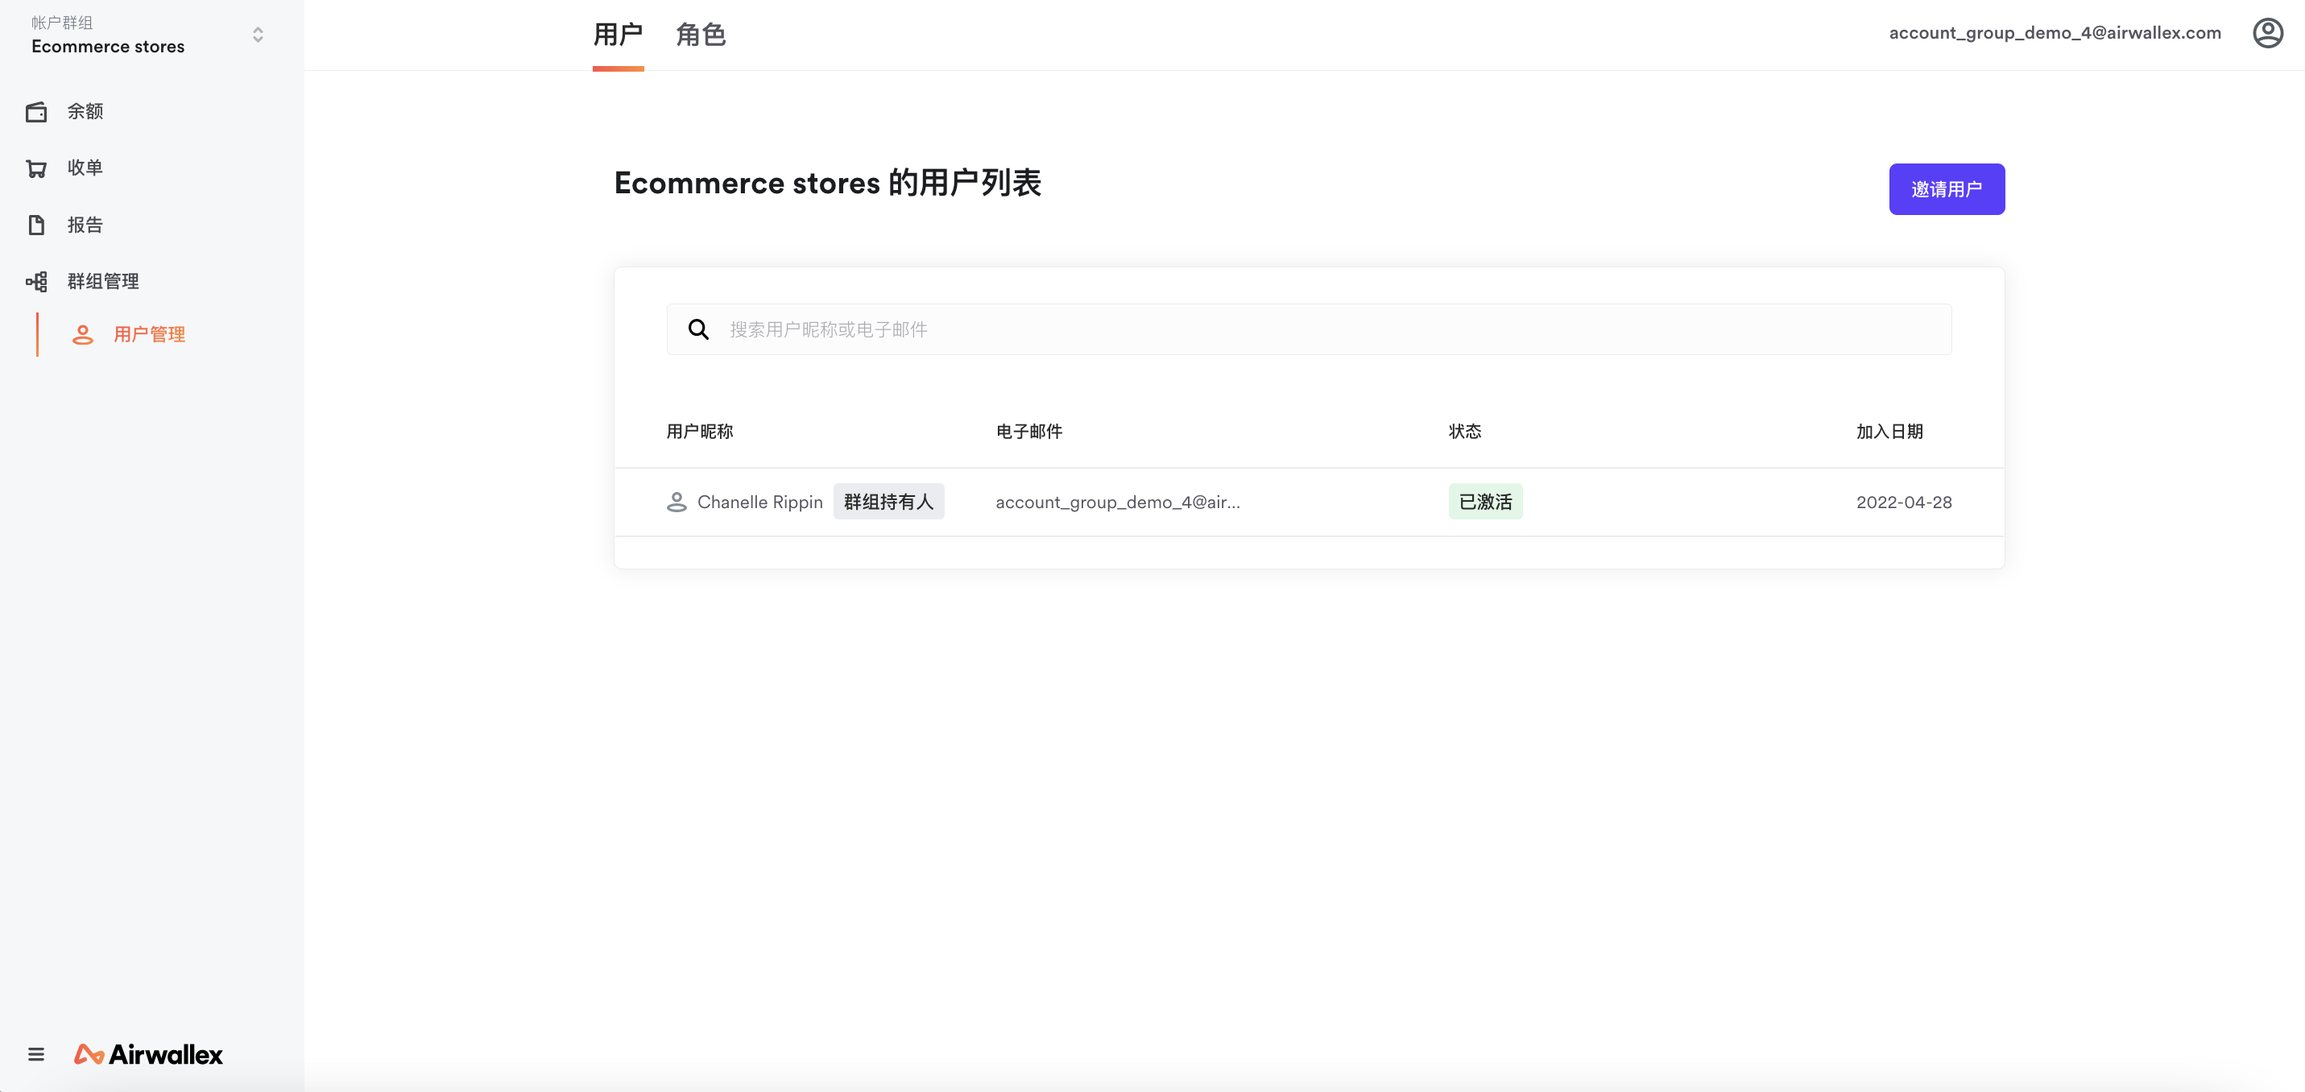Click the 已激活 status tag
This screenshot has width=2305, height=1092.
(1485, 503)
